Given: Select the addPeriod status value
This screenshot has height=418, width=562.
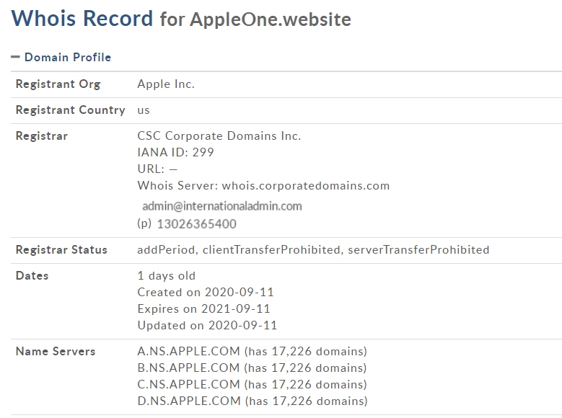Looking at the screenshot, I should click(x=167, y=249).
